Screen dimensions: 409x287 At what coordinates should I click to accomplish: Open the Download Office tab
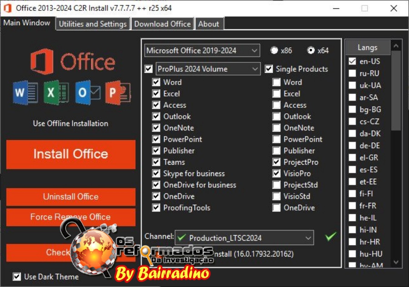[163, 24]
